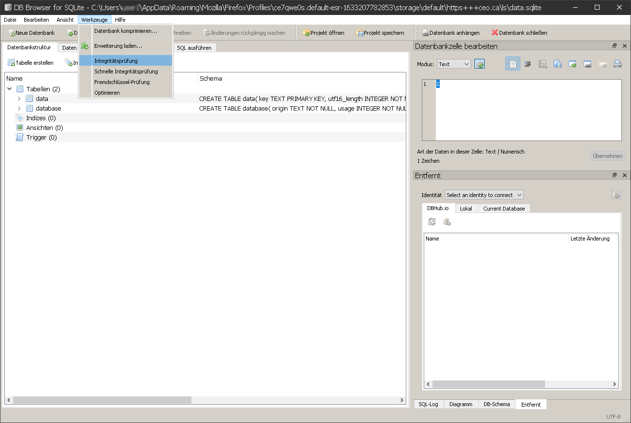Viewport: 631px width, 423px height.
Task: Switch to SQL-Log bottom tab
Action: [x=428, y=404]
